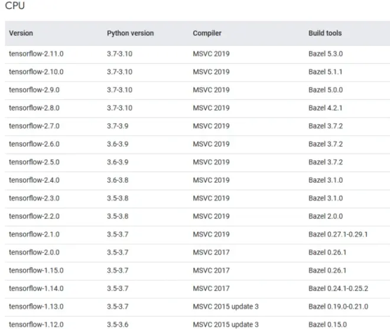This screenshot has height=329, width=390.
Task: Click Bazel 3.7.2 in tensorflow-2.6.0 row
Action: 326,144
